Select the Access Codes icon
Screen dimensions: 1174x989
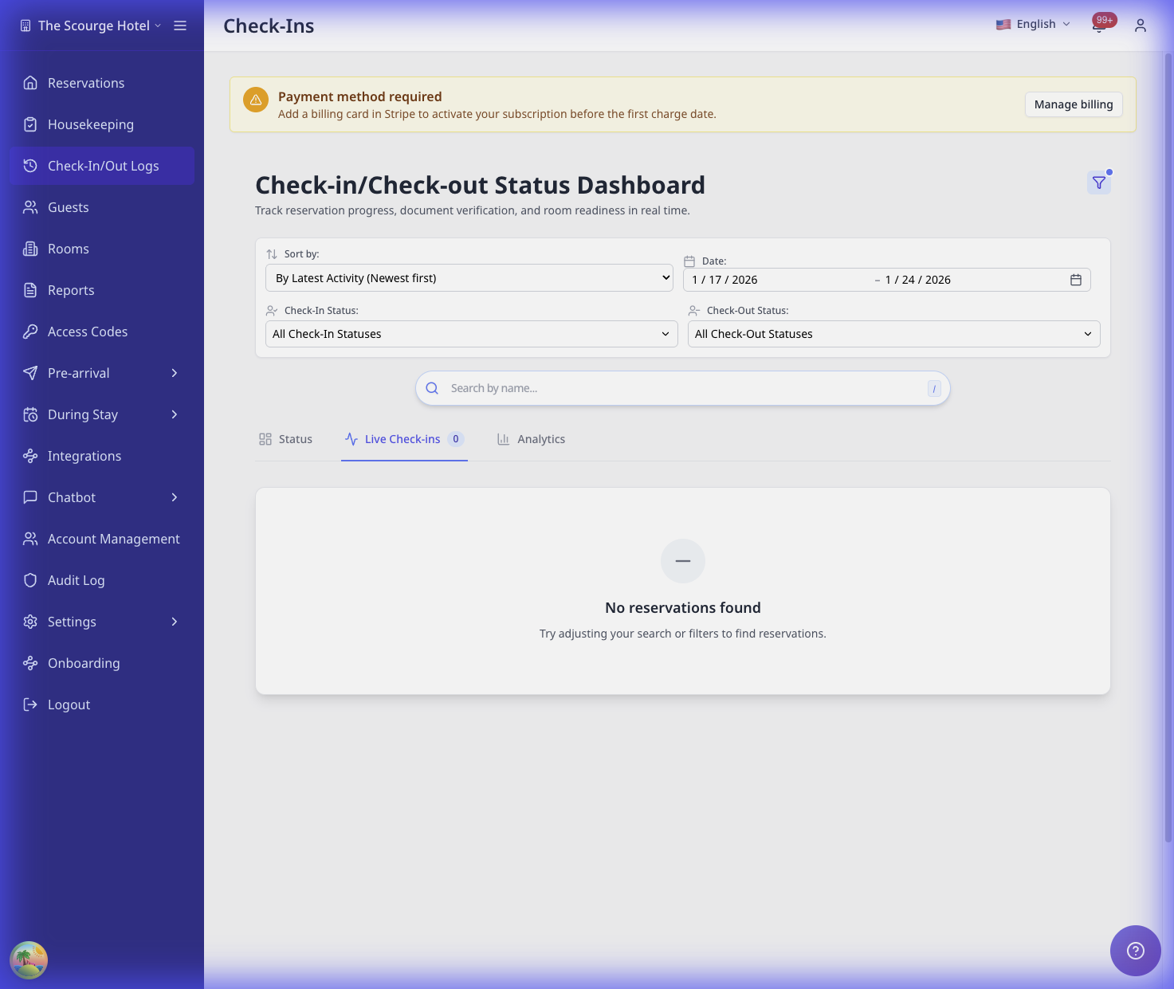click(x=29, y=332)
